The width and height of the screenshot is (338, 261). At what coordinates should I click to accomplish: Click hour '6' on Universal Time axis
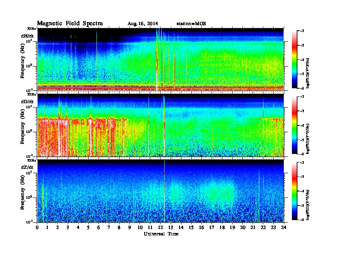pos(99,227)
